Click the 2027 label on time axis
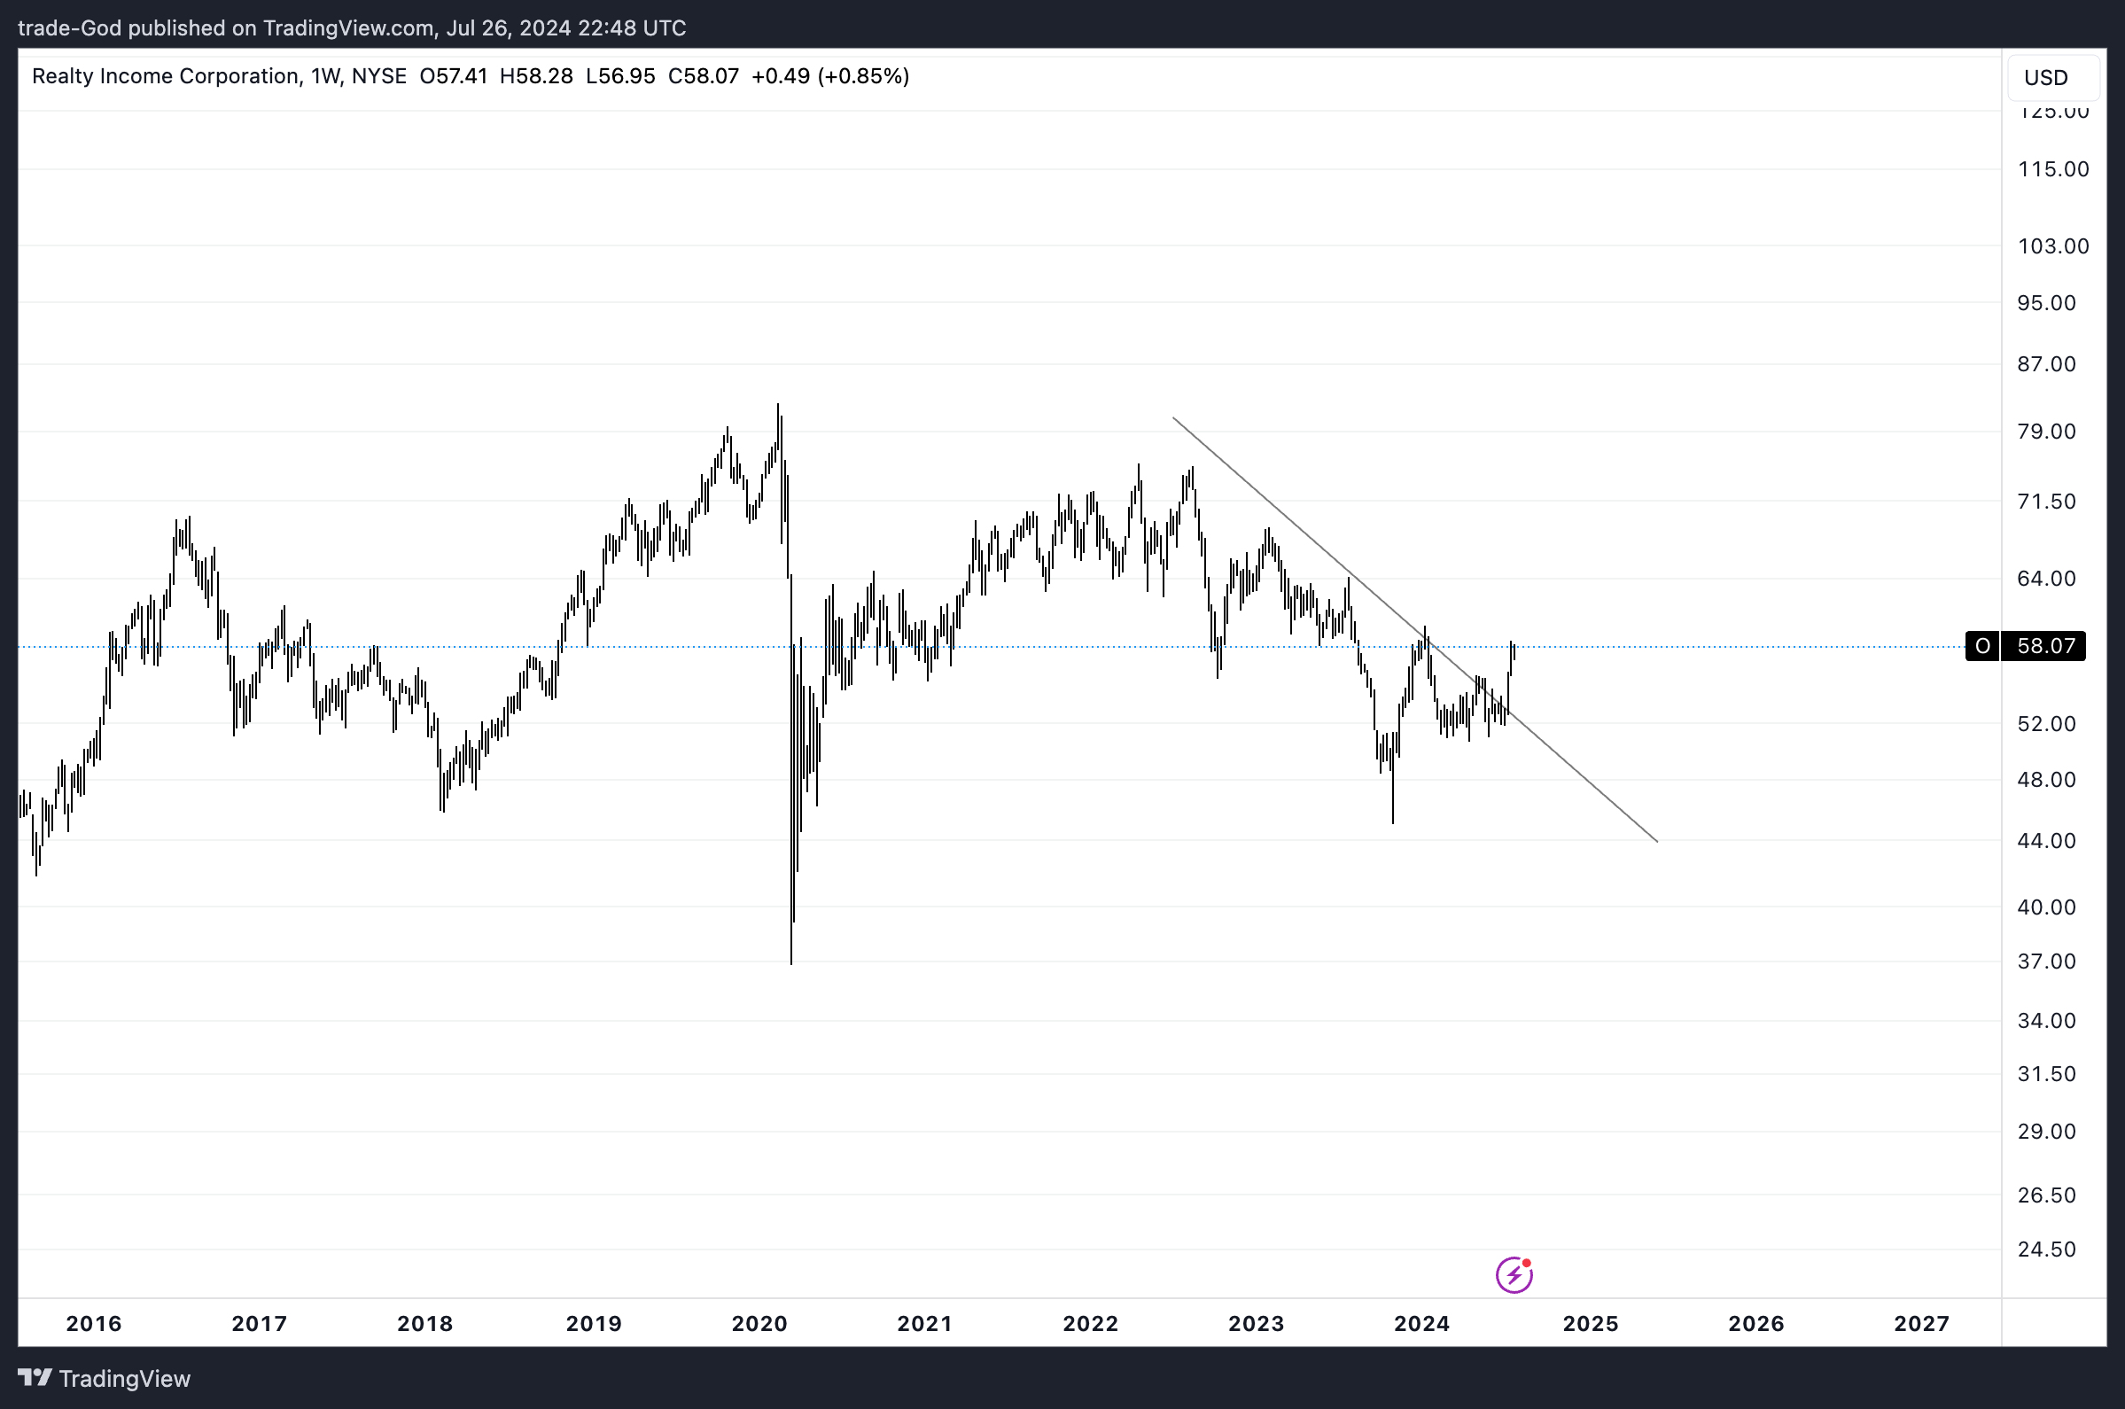 pyautogui.click(x=1921, y=1324)
